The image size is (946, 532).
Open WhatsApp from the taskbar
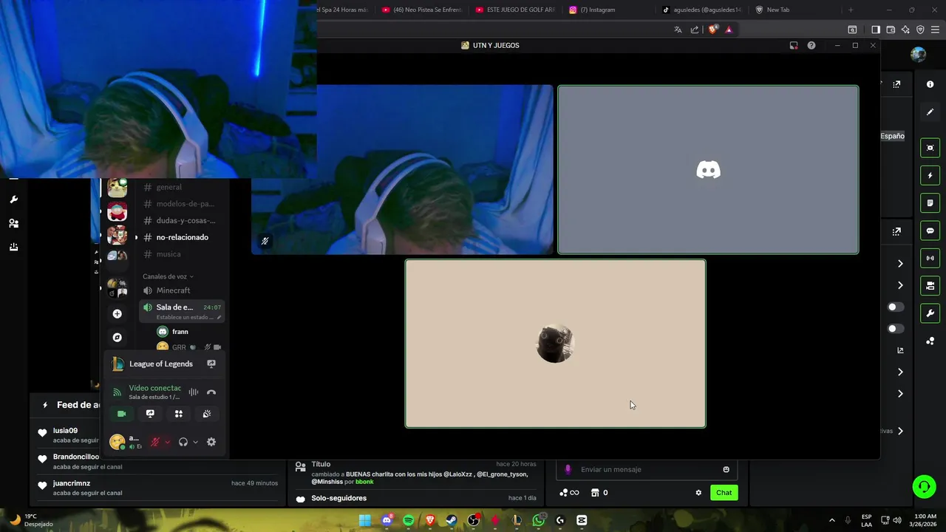pos(538,520)
